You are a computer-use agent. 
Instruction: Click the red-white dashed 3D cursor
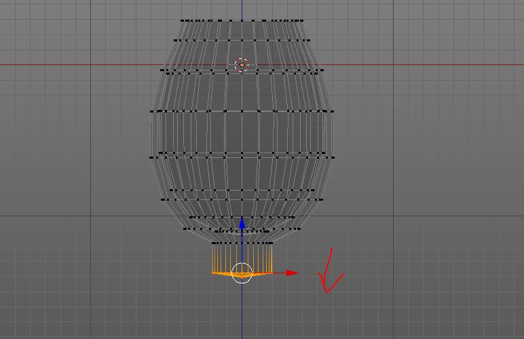point(242,64)
